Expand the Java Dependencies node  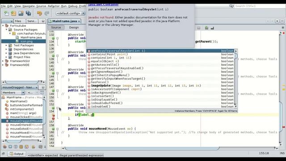(x=6, y=53)
